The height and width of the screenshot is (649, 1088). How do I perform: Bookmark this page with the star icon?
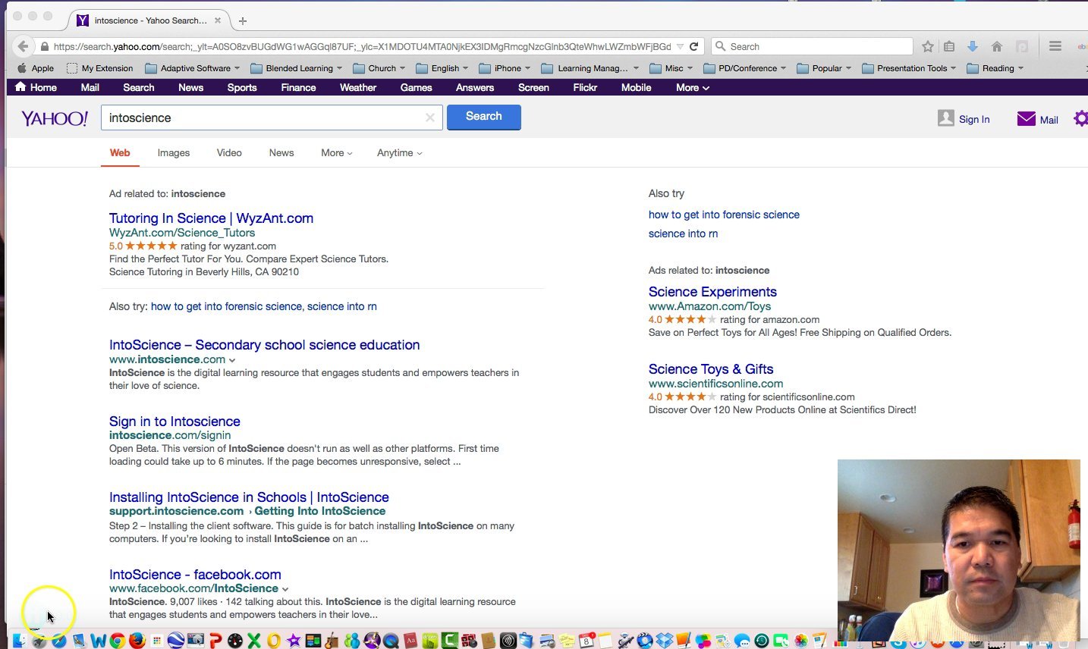coord(927,46)
